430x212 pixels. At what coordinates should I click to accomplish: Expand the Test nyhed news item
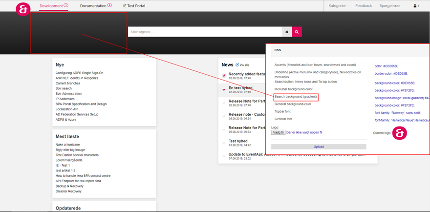pos(224,143)
